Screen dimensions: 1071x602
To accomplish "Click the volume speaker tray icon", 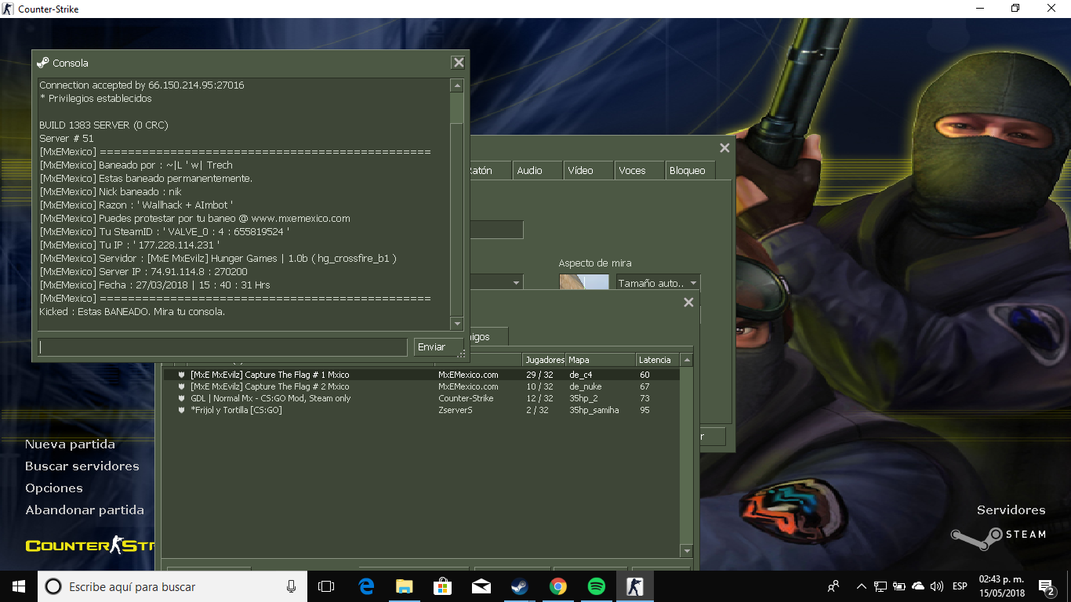I will [937, 586].
